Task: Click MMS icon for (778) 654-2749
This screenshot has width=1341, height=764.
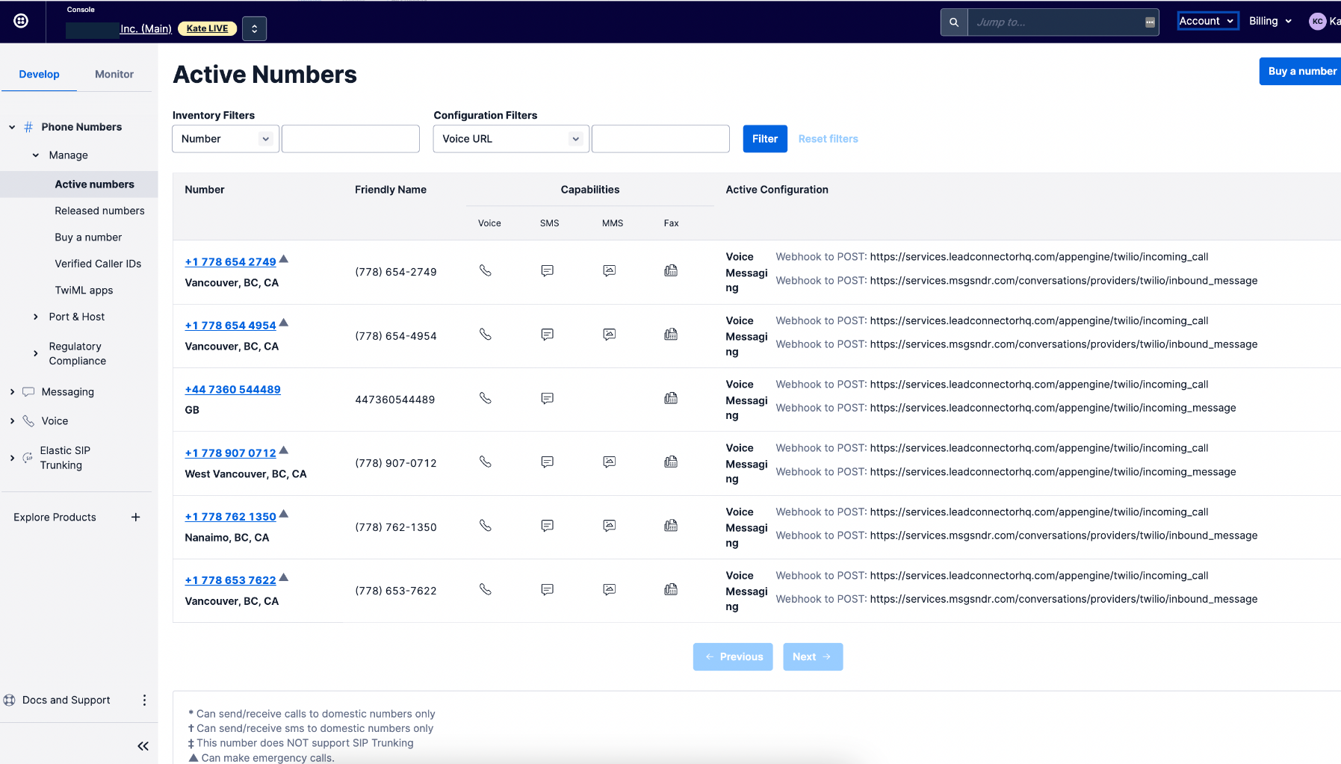Action: [x=610, y=270]
